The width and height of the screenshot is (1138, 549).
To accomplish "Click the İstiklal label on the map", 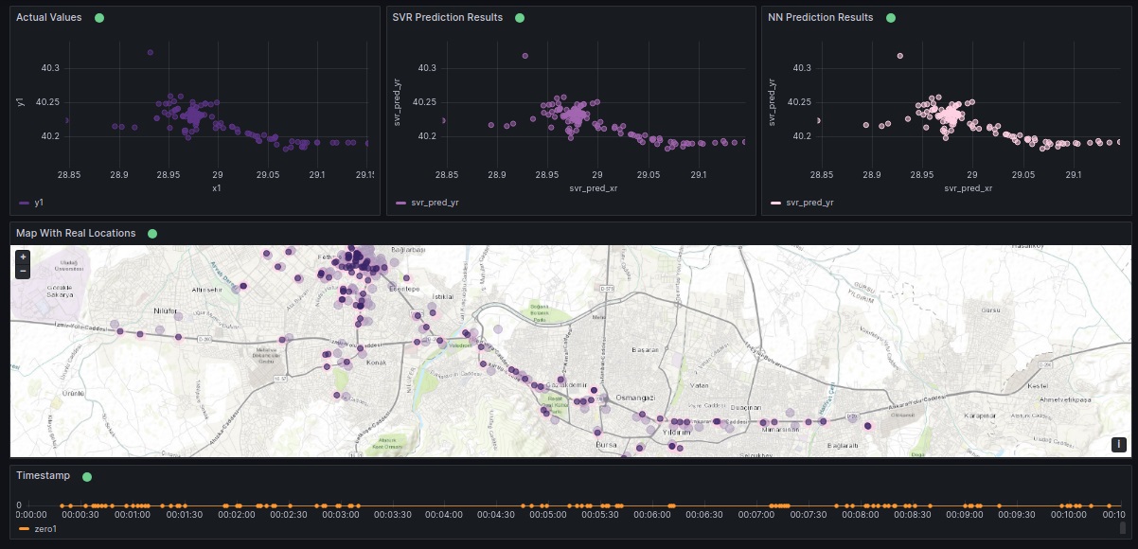I will 443,296.
